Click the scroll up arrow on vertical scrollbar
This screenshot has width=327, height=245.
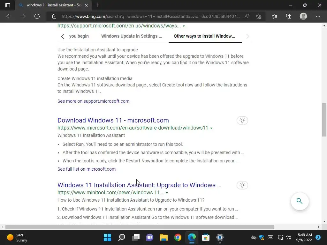click(324, 26)
